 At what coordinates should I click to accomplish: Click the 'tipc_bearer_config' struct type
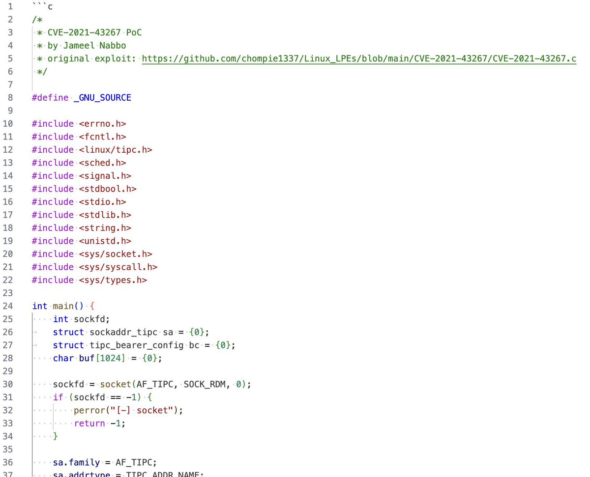tap(137, 345)
